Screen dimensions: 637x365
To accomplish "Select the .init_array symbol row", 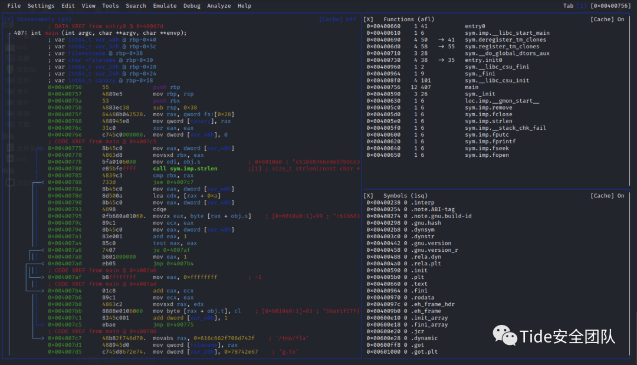I will 407,318.
